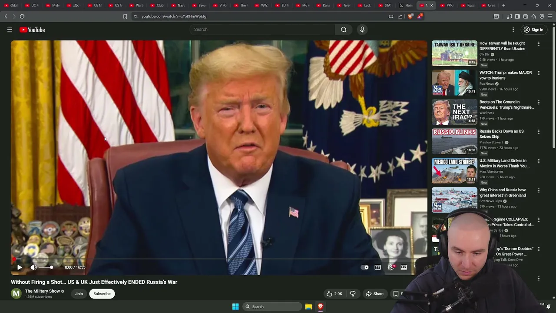This screenshot has height=313, width=556.
Task: Open 'Why China and Russia have great interest' title
Action: tap(503, 193)
